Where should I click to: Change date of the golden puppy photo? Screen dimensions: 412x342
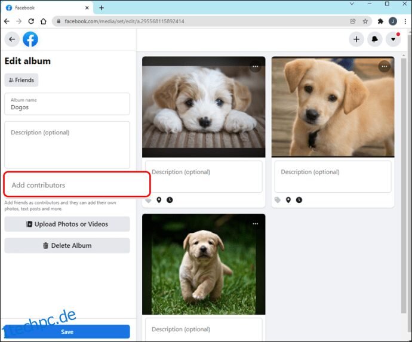coord(299,200)
